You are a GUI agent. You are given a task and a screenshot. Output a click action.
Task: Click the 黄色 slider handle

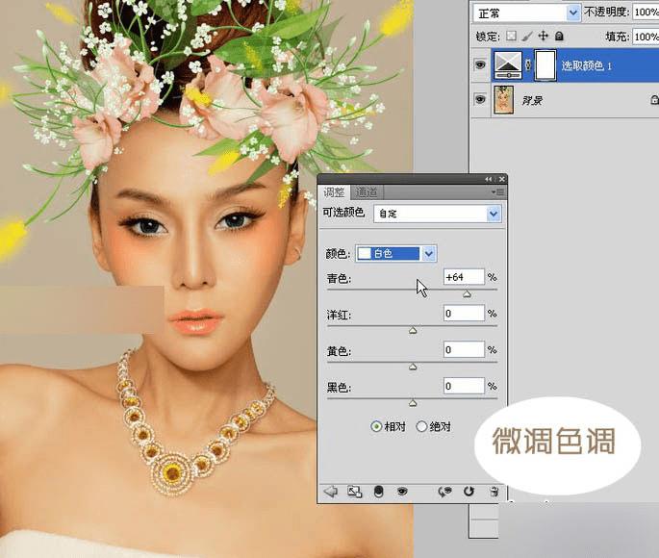tap(413, 367)
